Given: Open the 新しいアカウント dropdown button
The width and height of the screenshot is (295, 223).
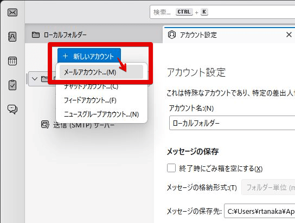Looking at the screenshot, I should [89, 56].
